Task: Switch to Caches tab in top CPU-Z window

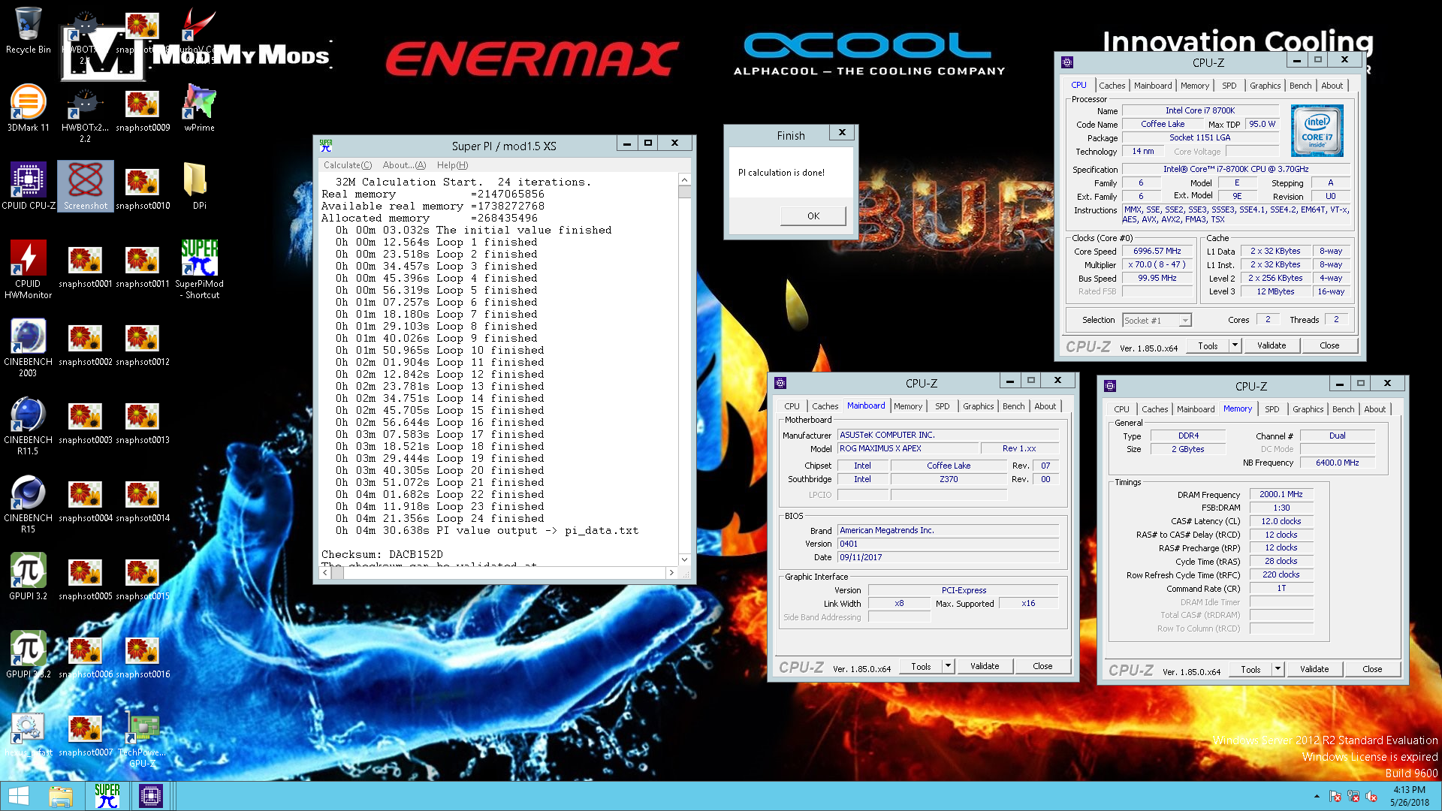Action: click(1112, 86)
